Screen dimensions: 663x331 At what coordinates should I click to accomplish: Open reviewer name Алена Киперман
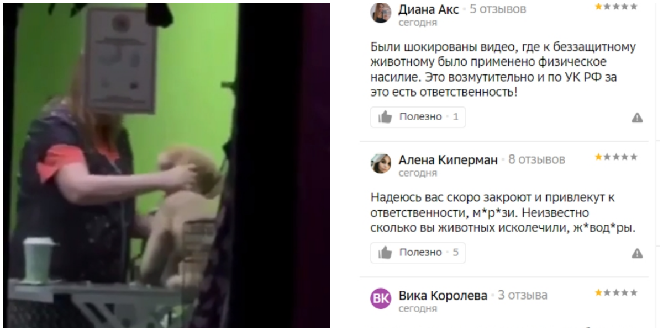pos(448,160)
